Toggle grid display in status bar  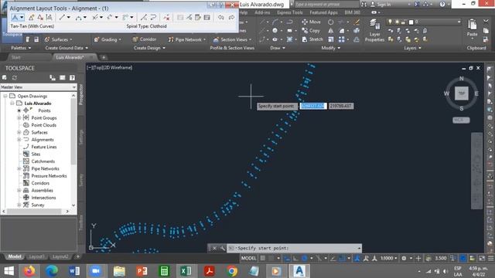tap(263, 258)
